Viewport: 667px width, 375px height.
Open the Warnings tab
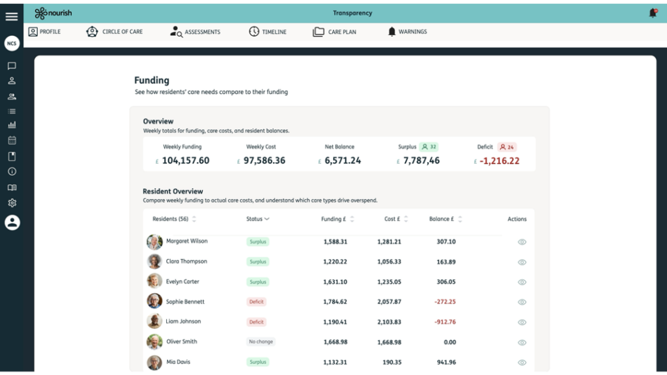pos(407,31)
